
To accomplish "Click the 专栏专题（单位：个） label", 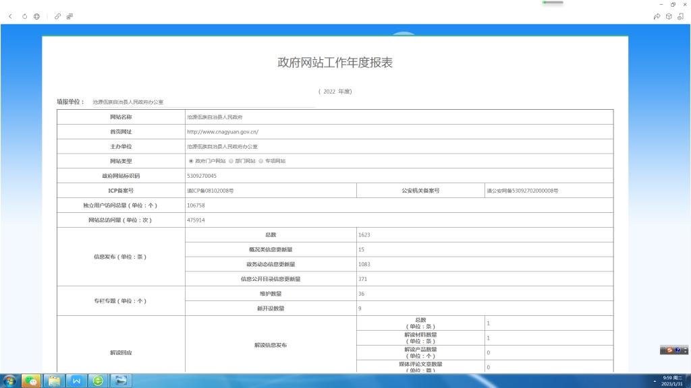I will click(x=120, y=301).
